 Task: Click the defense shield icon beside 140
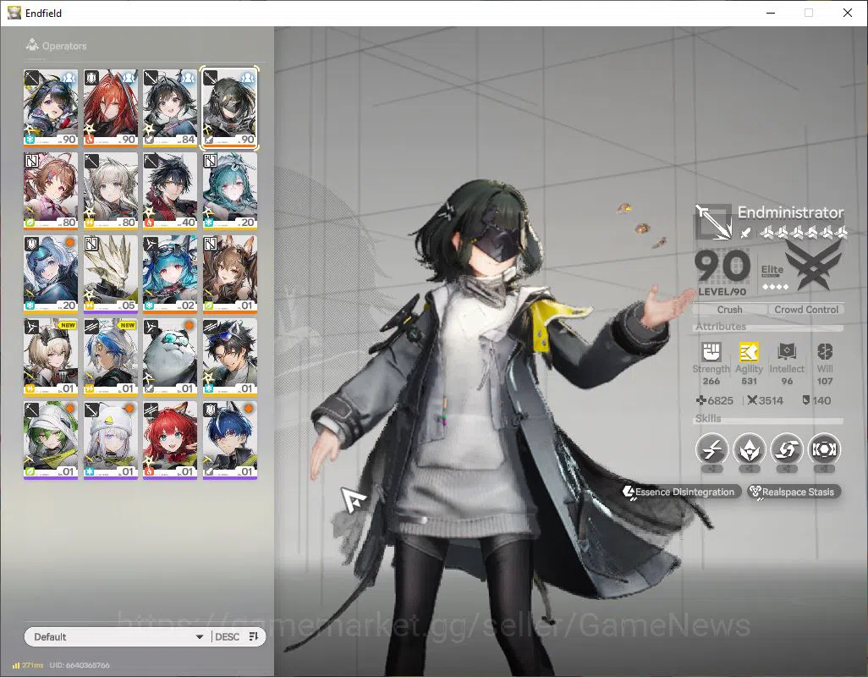[x=806, y=400]
